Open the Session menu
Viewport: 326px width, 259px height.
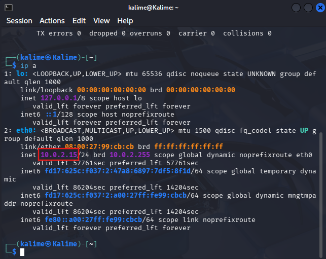click(x=19, y=21)
